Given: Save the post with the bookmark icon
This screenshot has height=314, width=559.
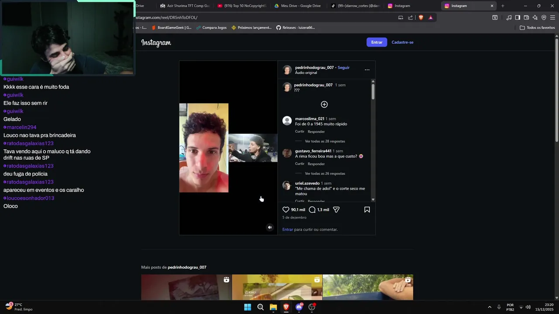Looking at the screenshot, I should pyautogui.click(x=367, y=210).
